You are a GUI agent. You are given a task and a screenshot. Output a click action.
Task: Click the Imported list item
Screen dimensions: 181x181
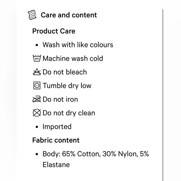click(x=57, y=127)
